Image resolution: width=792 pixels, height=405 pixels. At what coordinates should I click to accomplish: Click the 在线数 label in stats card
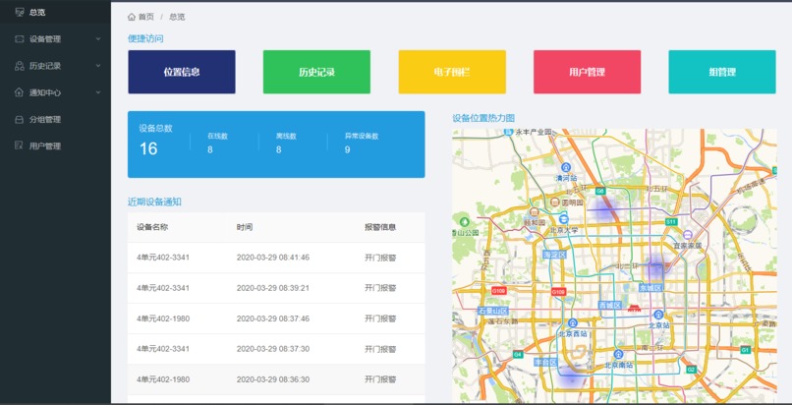point(218,136)
